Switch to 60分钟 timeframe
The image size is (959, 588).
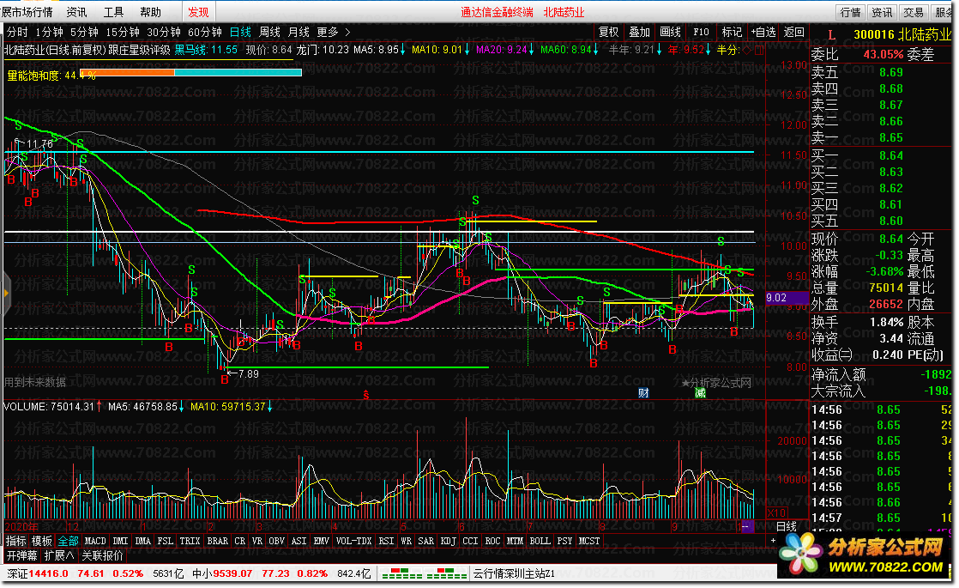[204, 32]
